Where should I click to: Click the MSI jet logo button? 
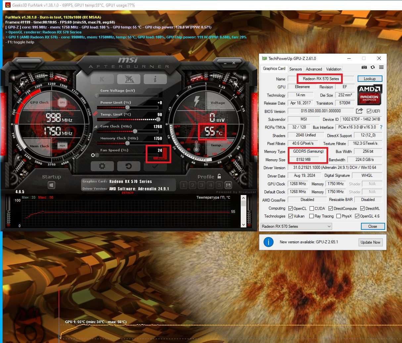[x=128, y=79]
